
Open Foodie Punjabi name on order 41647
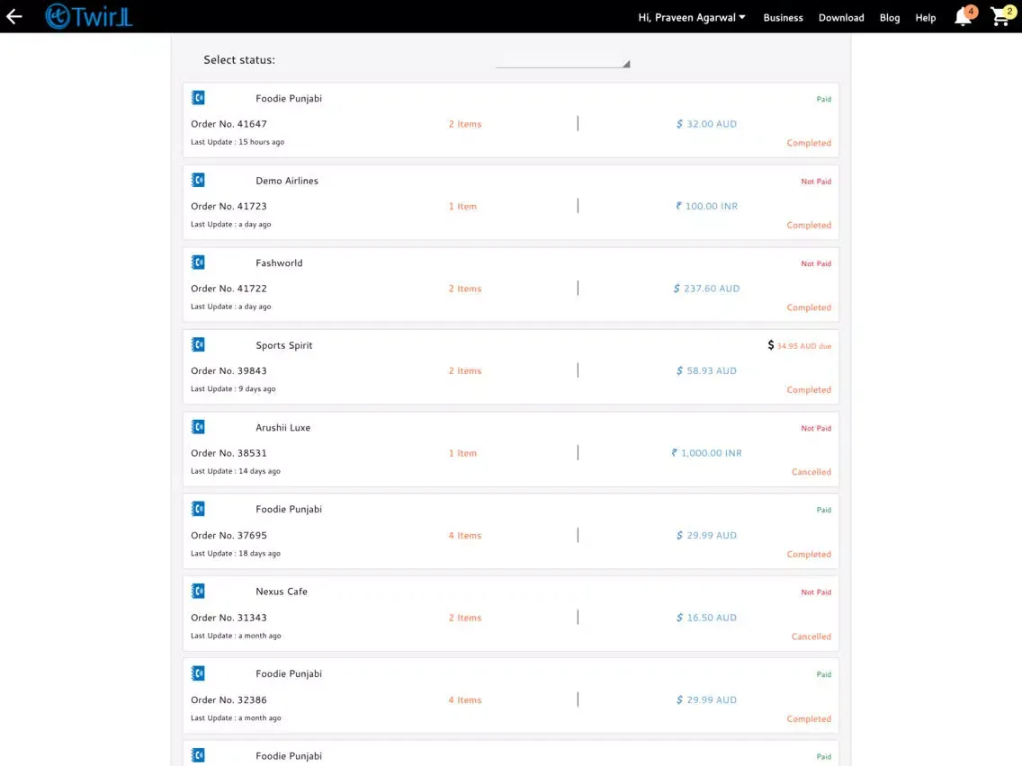(x=289, y=98)
